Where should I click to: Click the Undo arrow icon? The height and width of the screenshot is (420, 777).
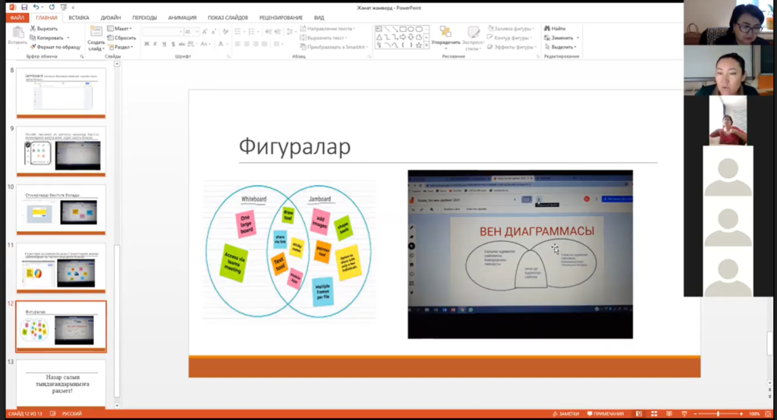click(35, 7)
